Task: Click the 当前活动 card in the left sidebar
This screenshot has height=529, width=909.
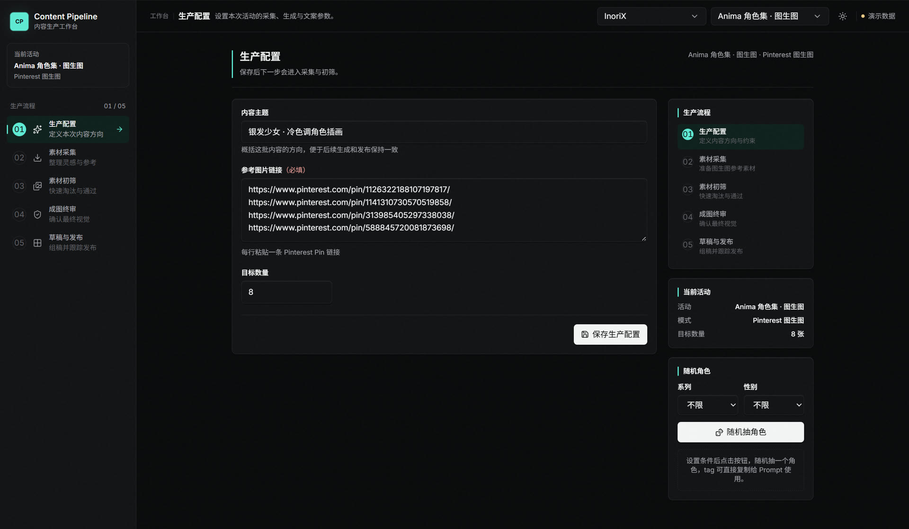Action: click(x=68, y=65)
